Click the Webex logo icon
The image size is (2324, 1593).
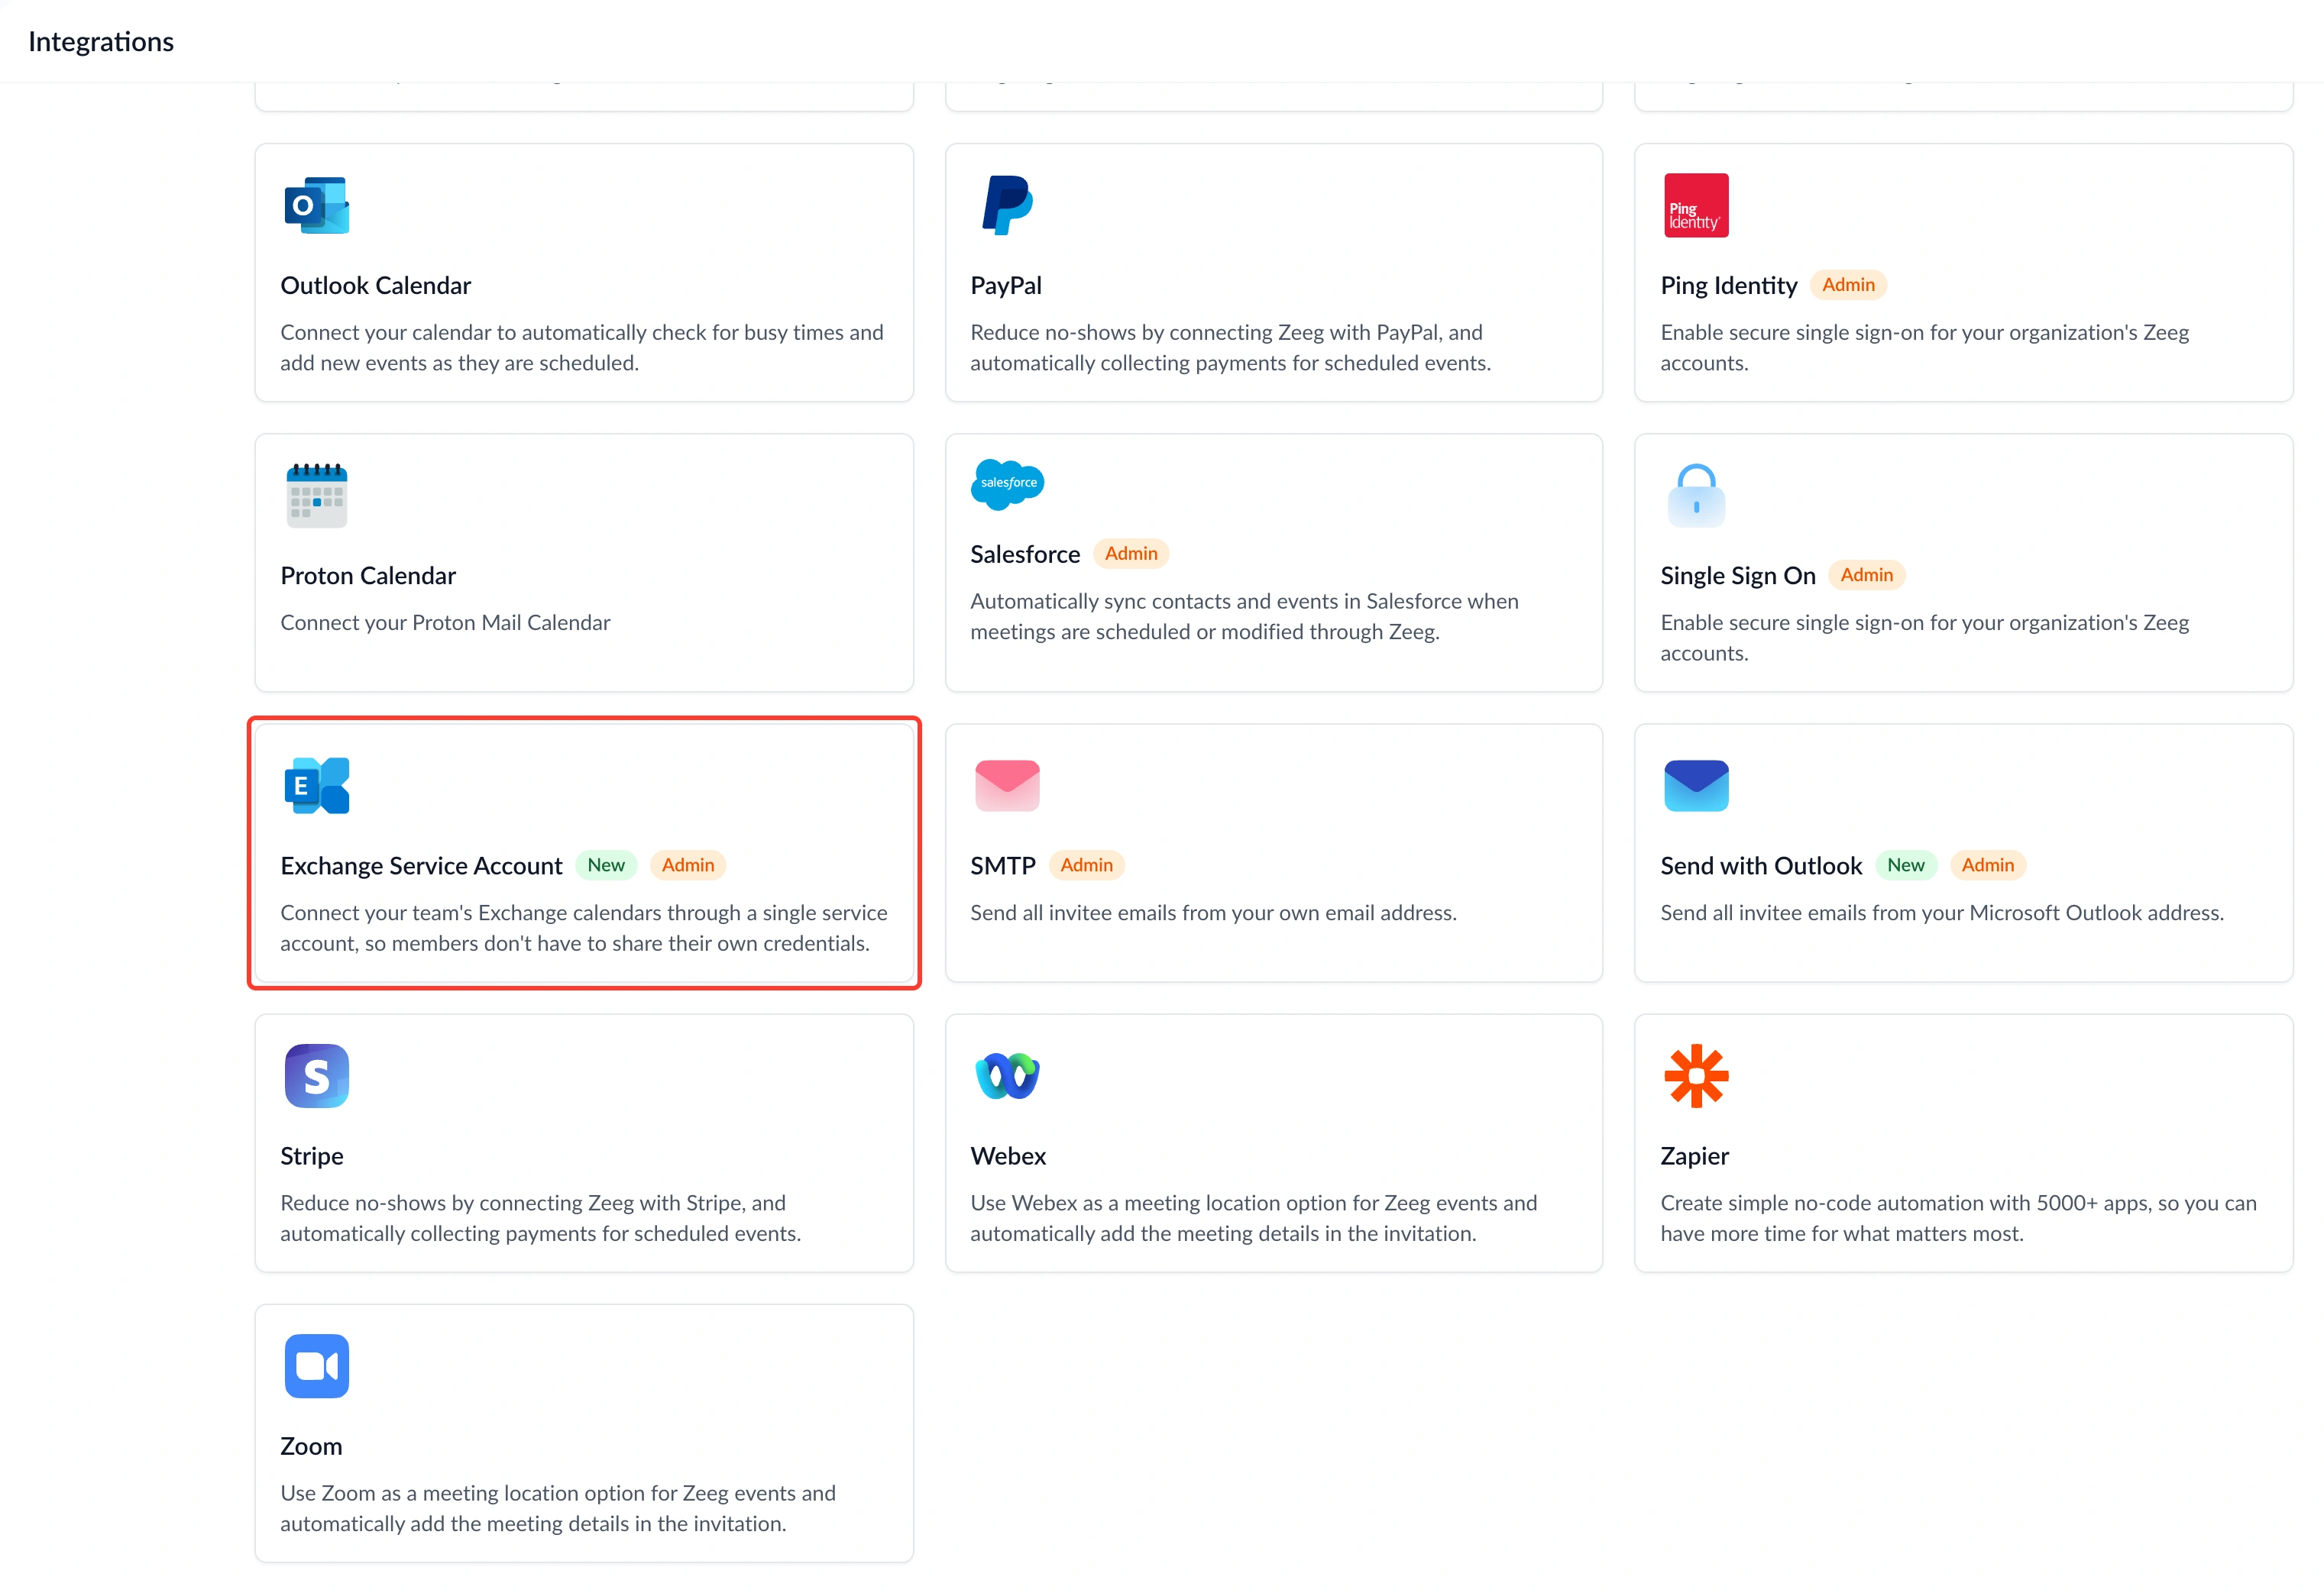point(1007,1075)
